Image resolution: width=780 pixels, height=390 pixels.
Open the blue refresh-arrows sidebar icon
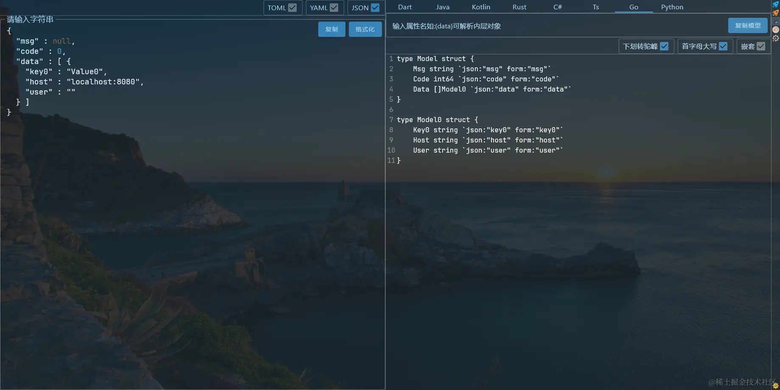(776, 21)
